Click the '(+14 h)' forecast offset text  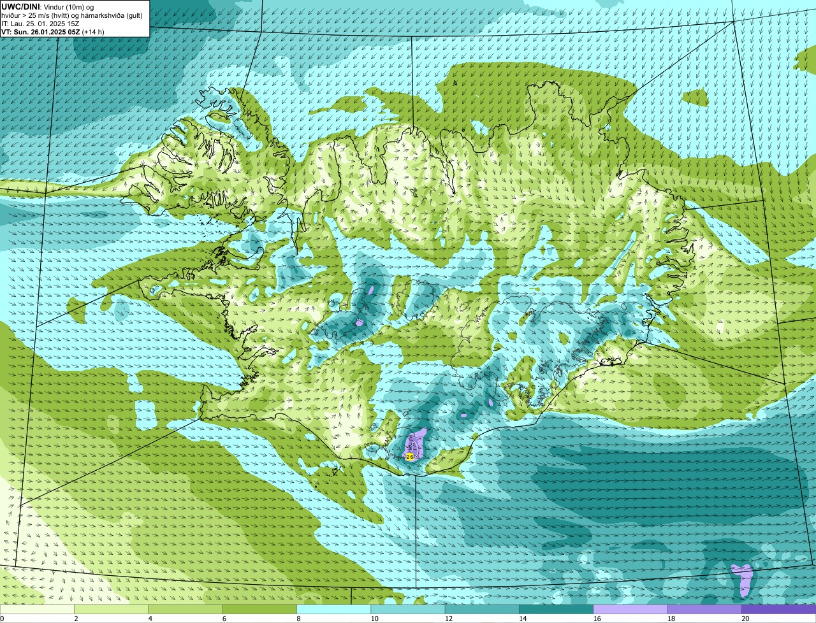pyautogui.click(x=93, y=32)
